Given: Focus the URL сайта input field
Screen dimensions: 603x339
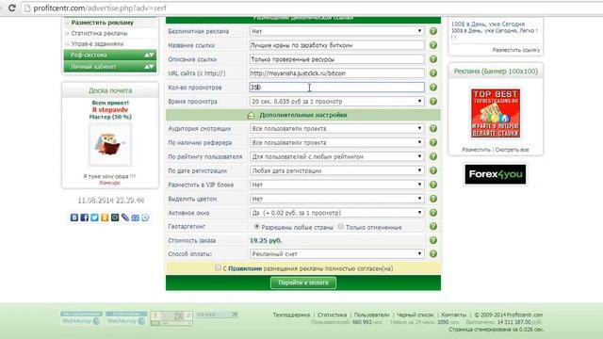Looking at the screenshot, I should click(336, 73).
